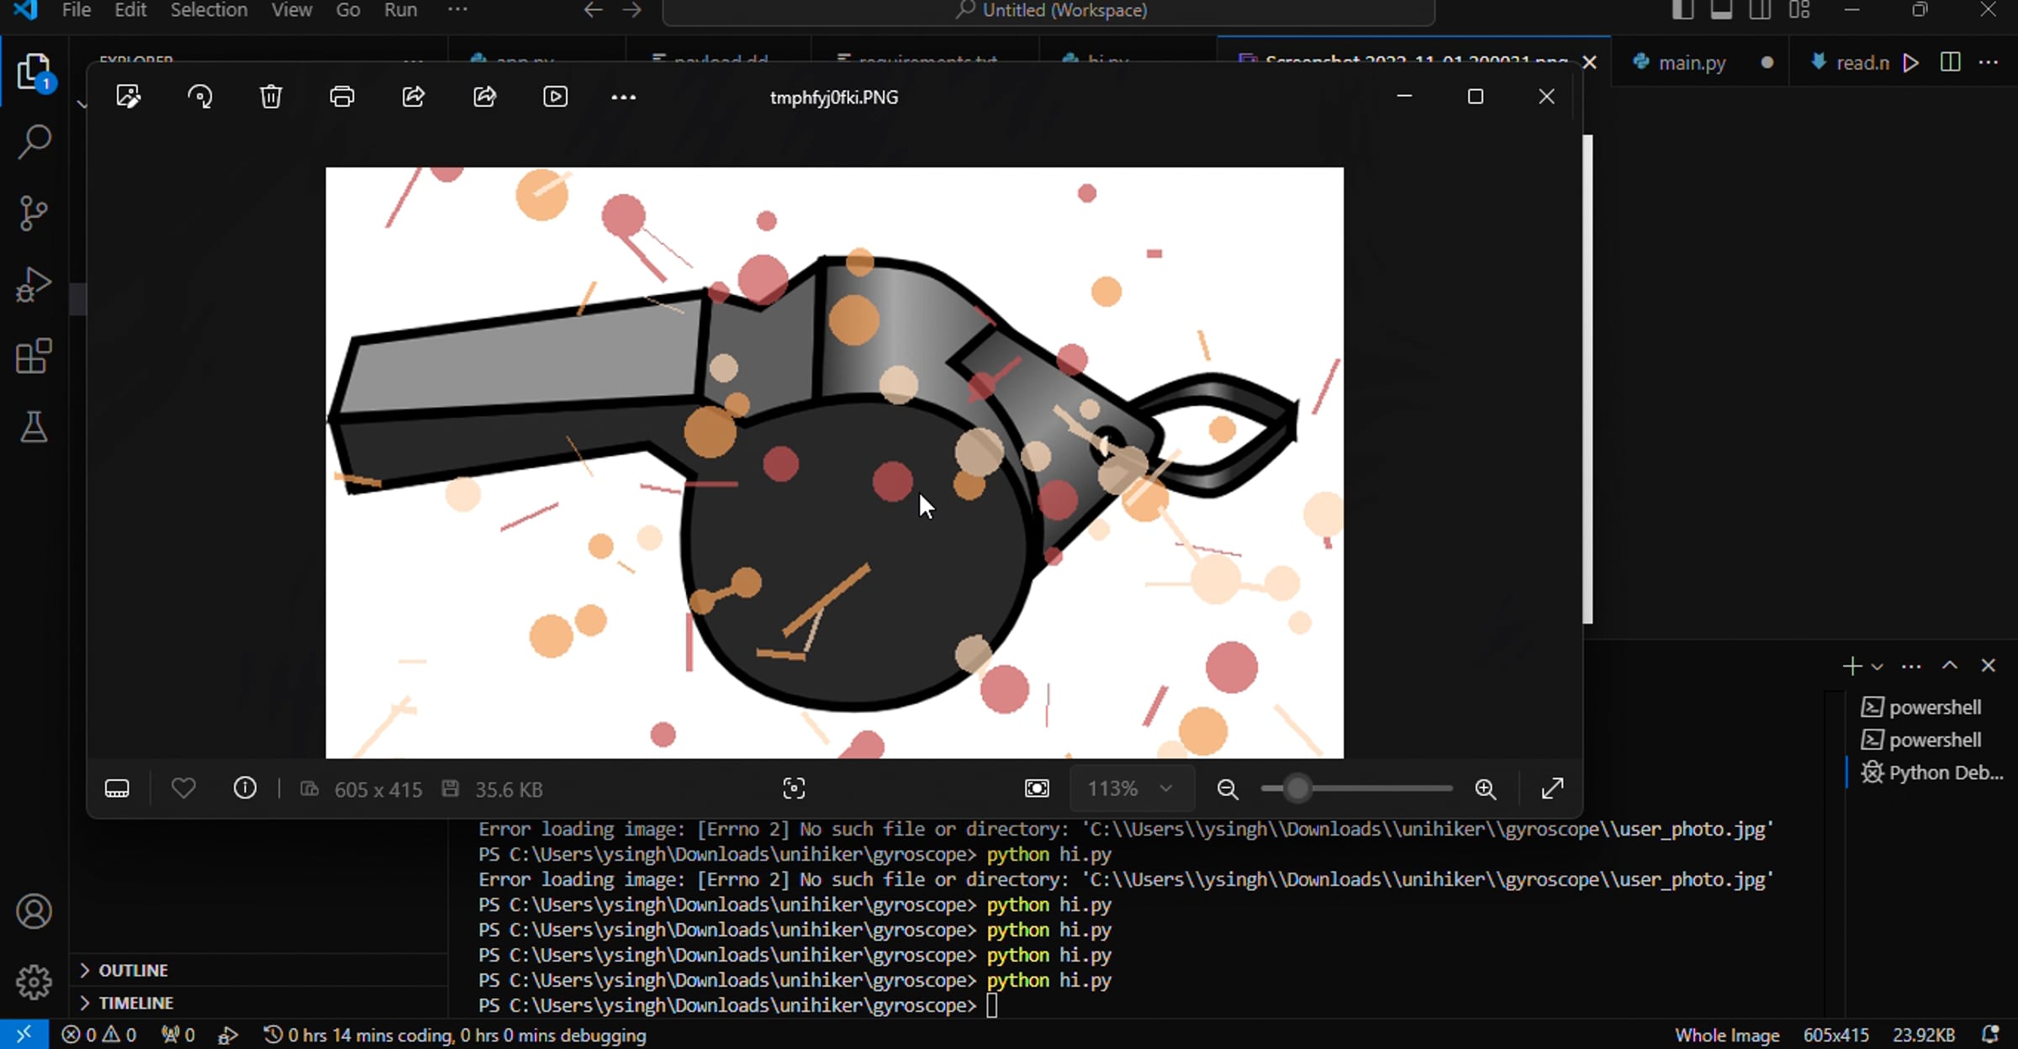Open the View menu
Image resolution: width=2018 pixels, height=1049 pixels.
click(292, 10)
